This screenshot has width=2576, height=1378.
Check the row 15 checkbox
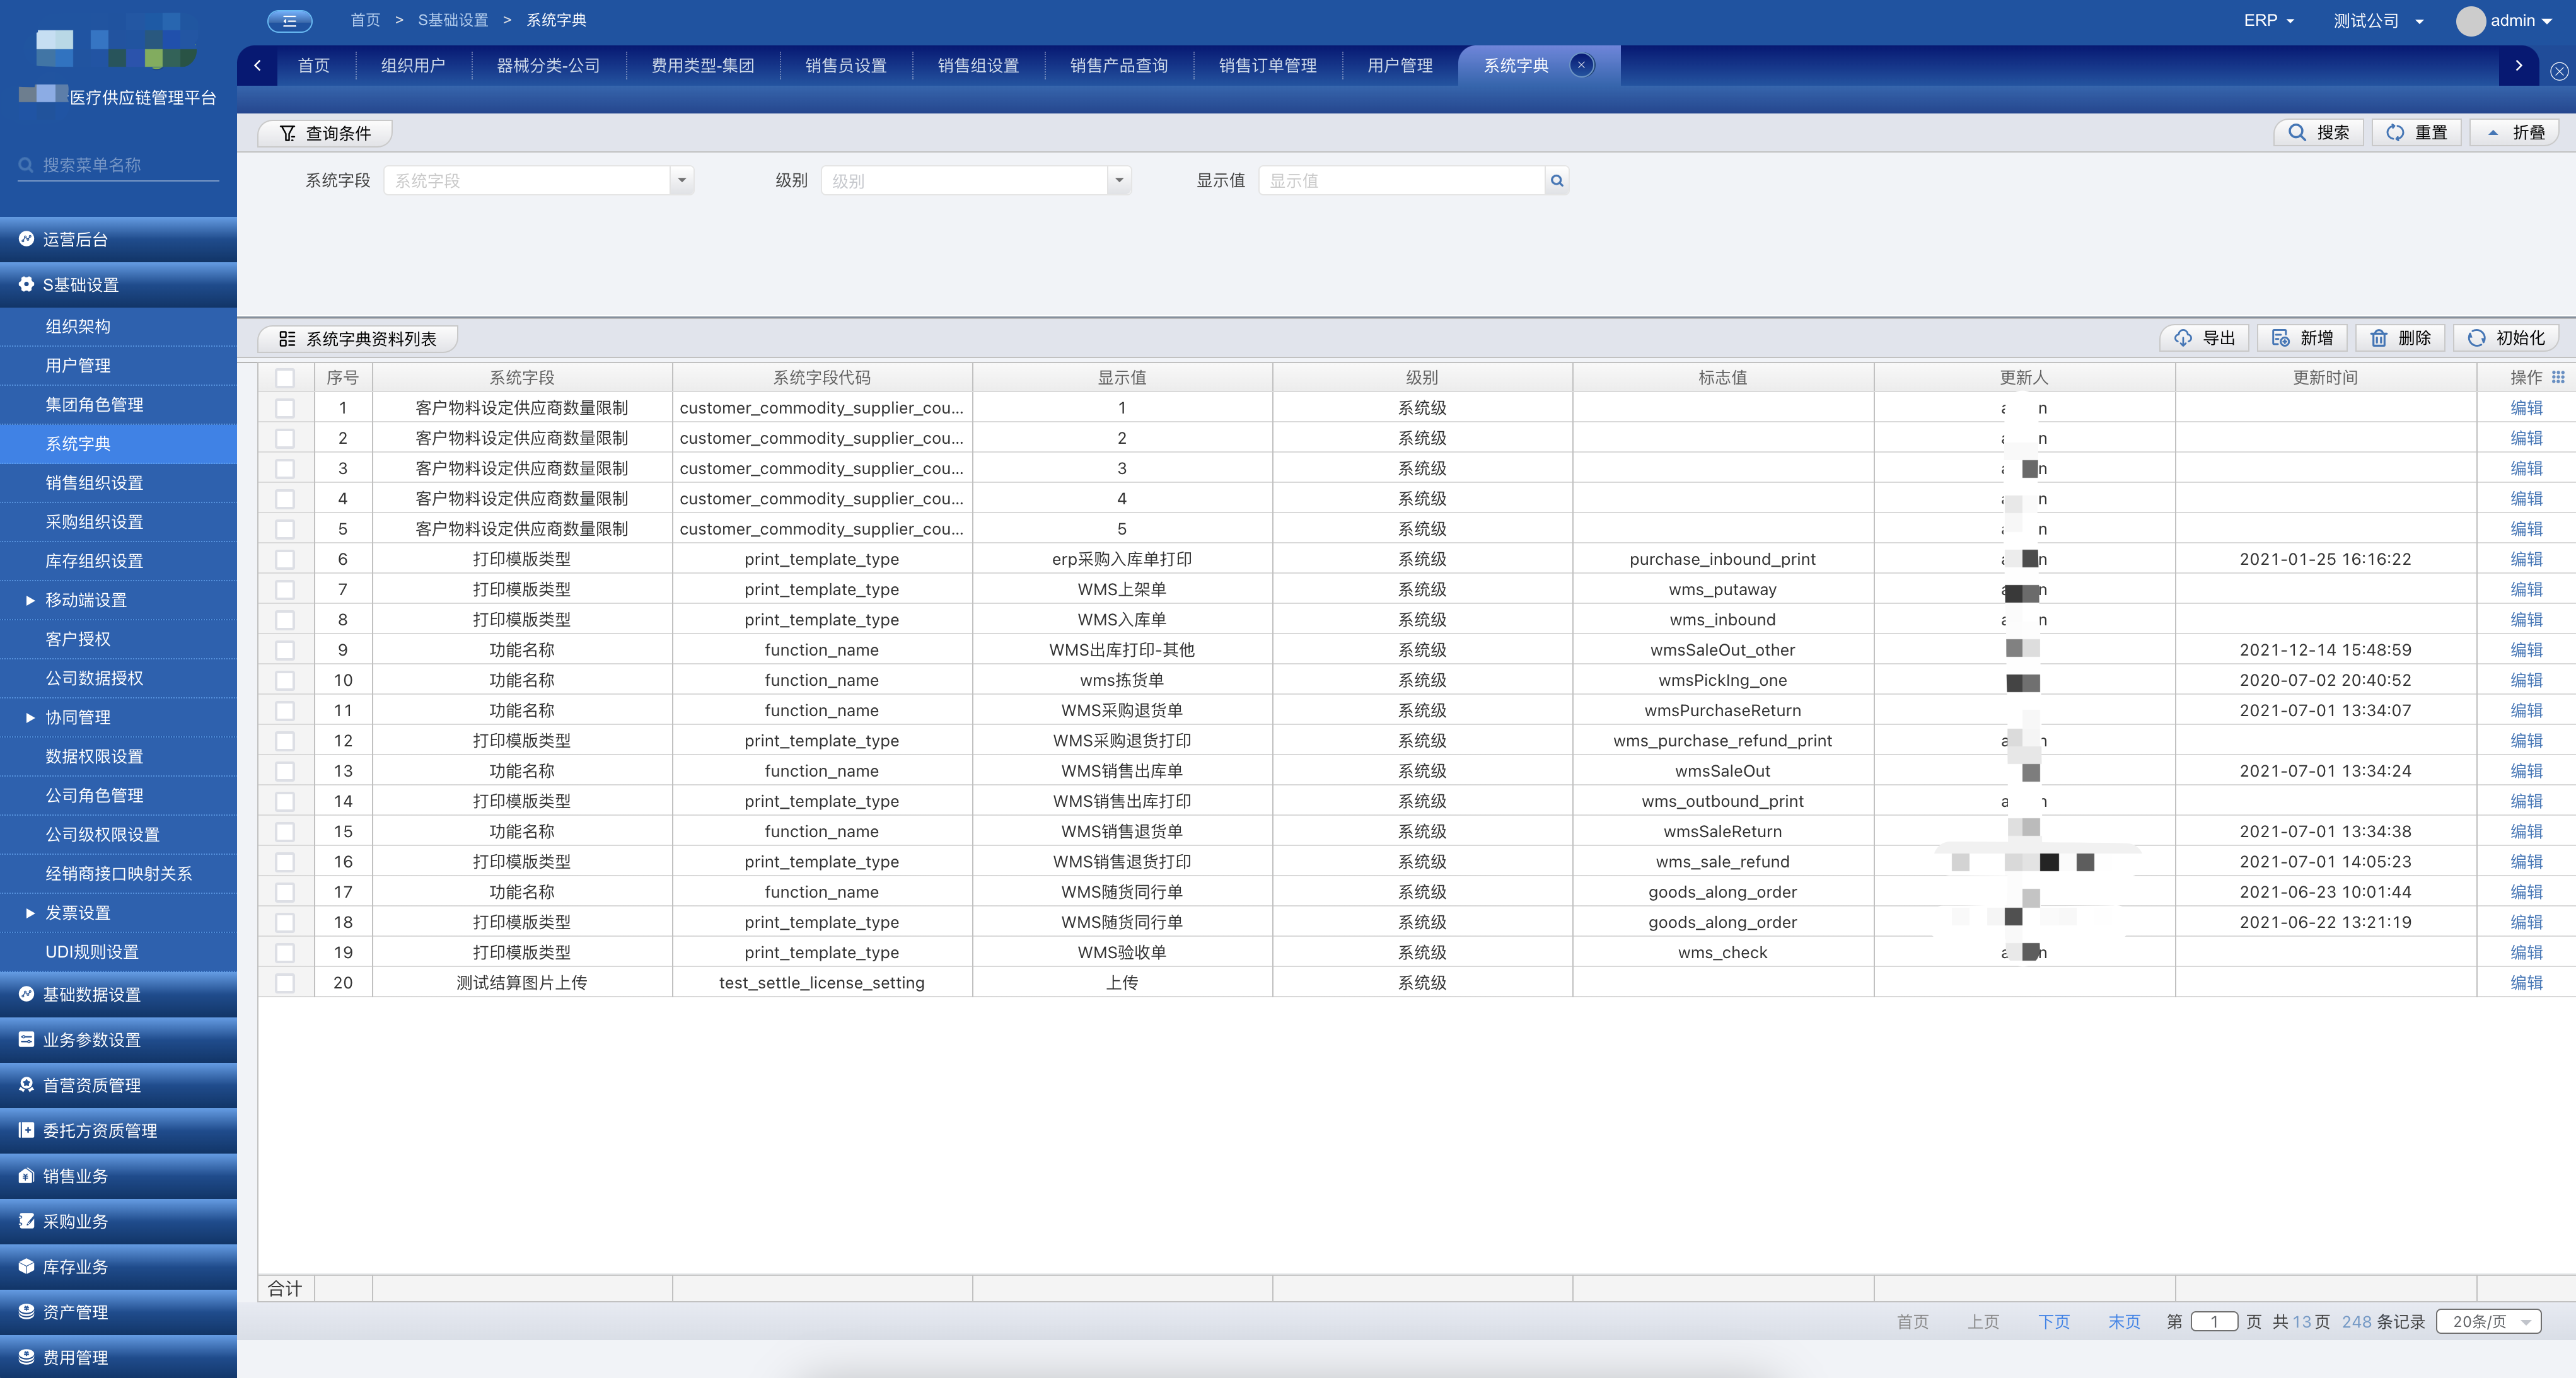(285, 831)
